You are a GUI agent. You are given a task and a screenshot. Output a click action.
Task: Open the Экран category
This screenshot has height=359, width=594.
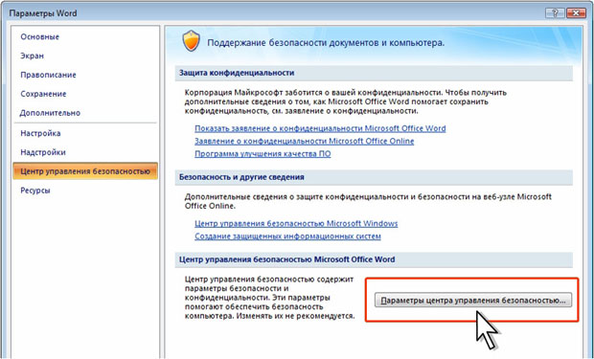33,56
